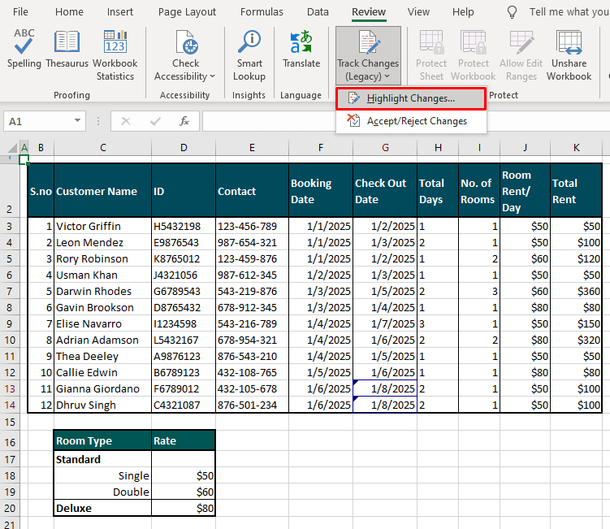Choose Highlight Changes from the menu
Image resolution: width=610 pixels, height=529 pixels.
(410, 98)
